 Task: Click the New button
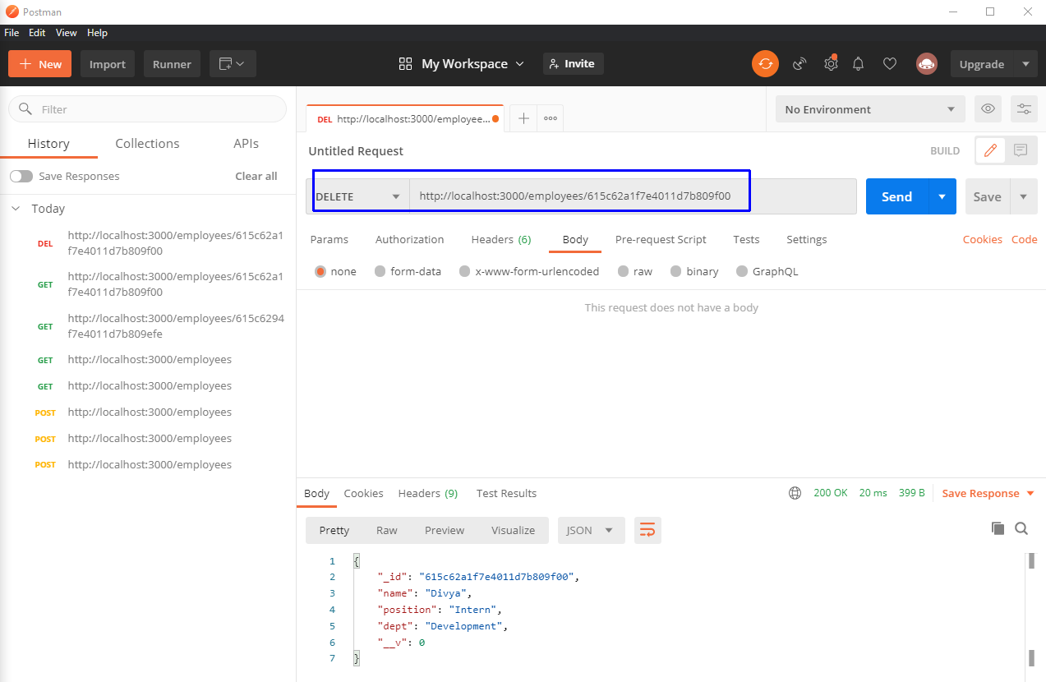pyautogui.click(x=39, y=64)
